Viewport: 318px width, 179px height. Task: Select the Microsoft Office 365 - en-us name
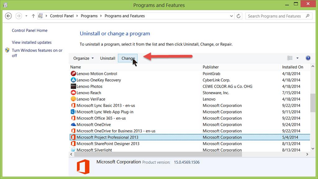[101, 118]
